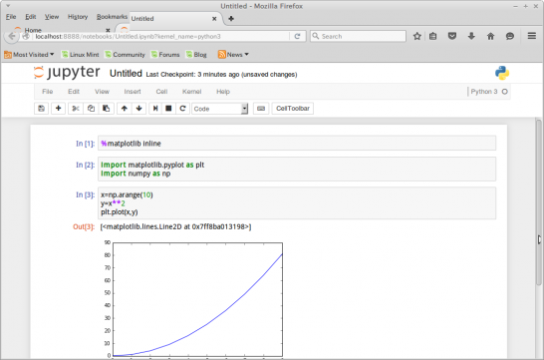Open the Jupyter File menu
Viewport: 544px width, 360px height.
[48, 92]
